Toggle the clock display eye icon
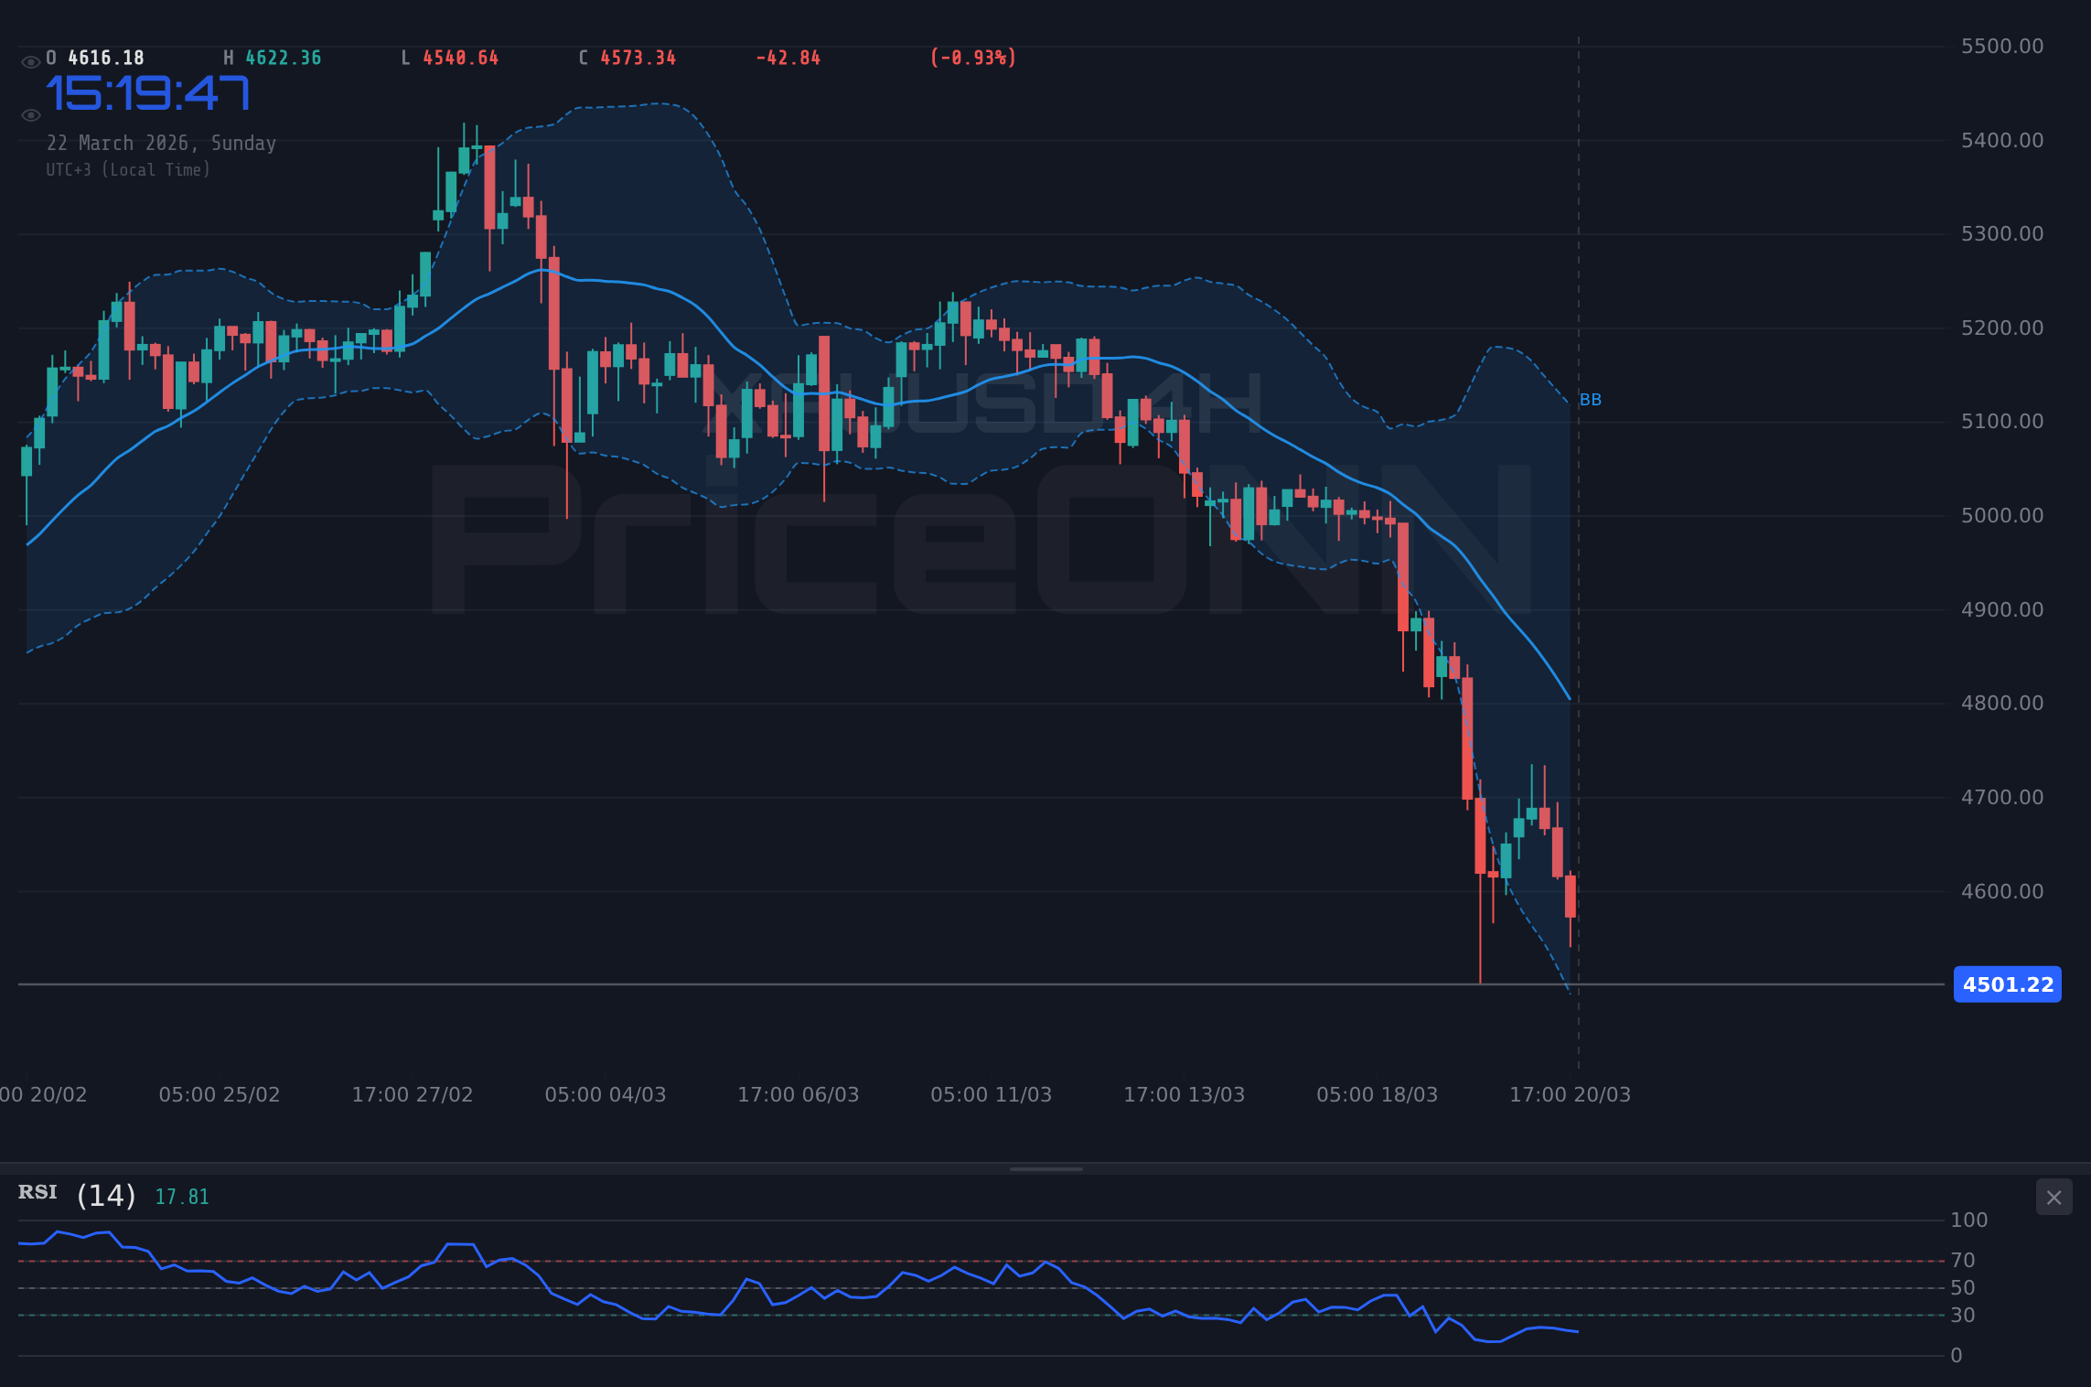 tap(30, 114)
